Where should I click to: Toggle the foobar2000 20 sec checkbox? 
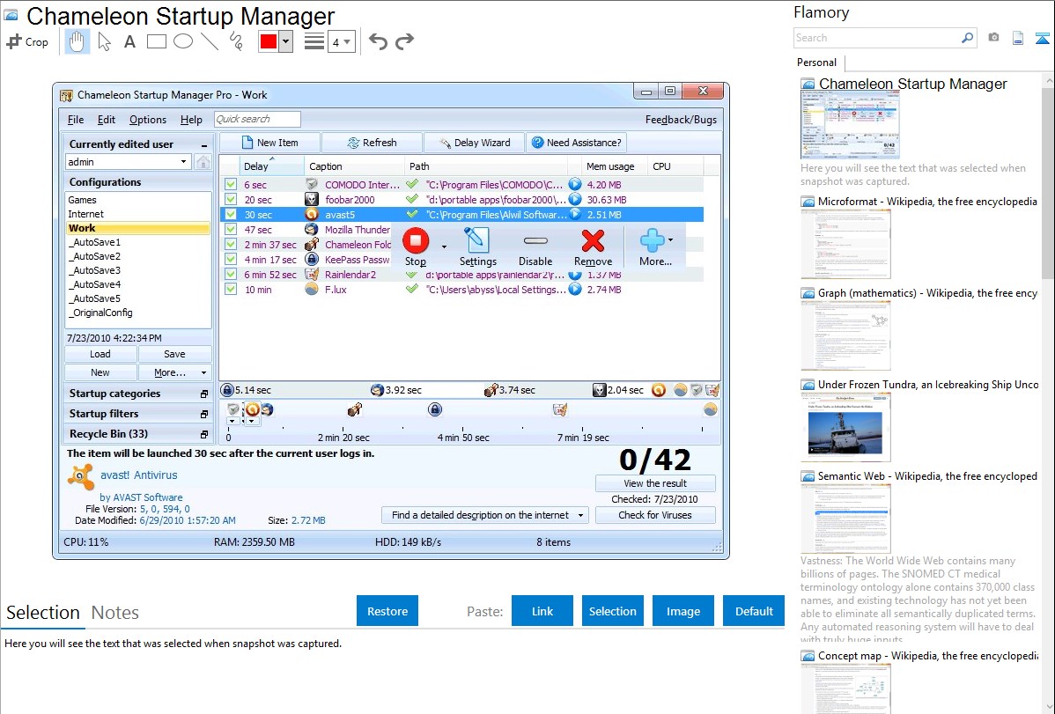click(231, 199)
